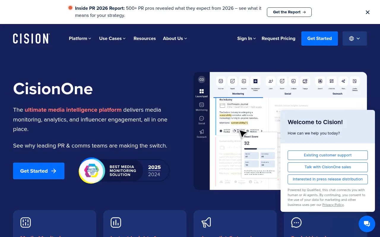The image size is (380, 237).
Task: Open the Pitch icon under Outreach
Action: [x=343, y=81]
